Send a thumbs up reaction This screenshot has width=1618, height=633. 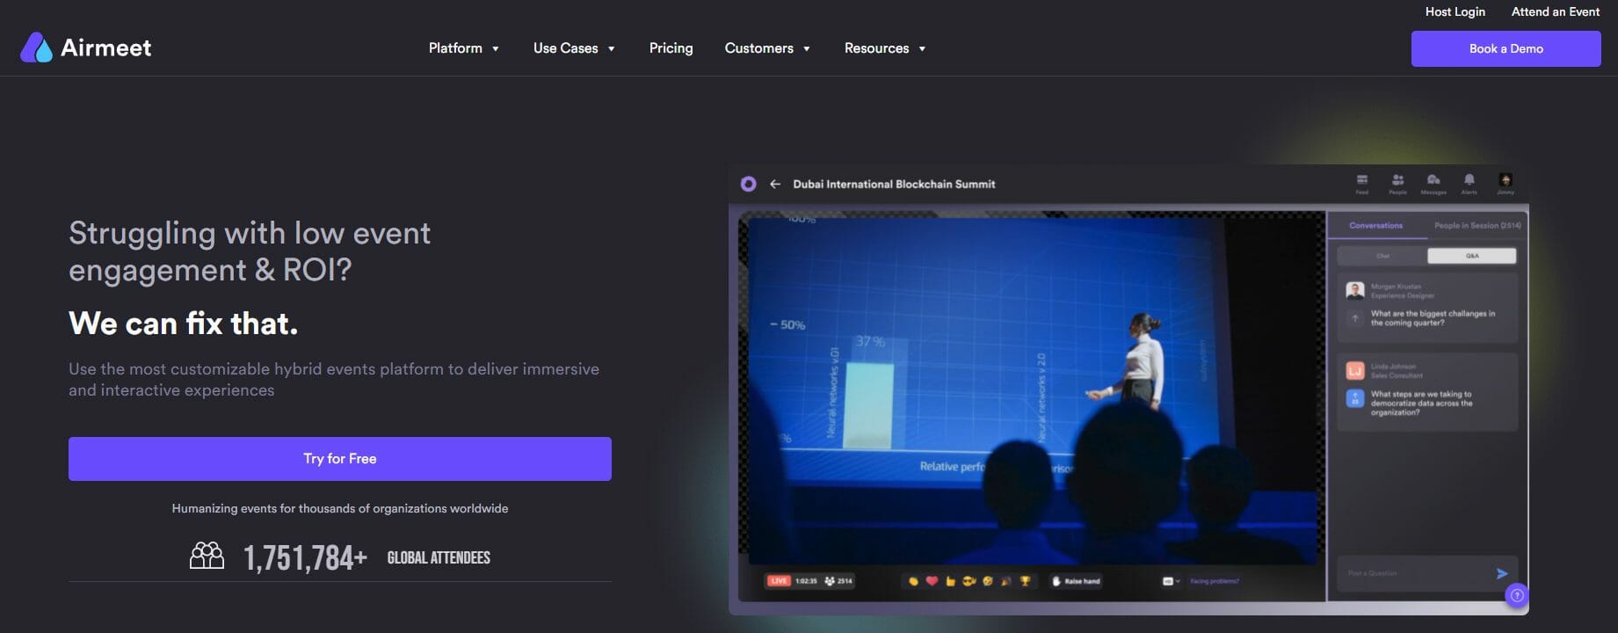point(950,581)
